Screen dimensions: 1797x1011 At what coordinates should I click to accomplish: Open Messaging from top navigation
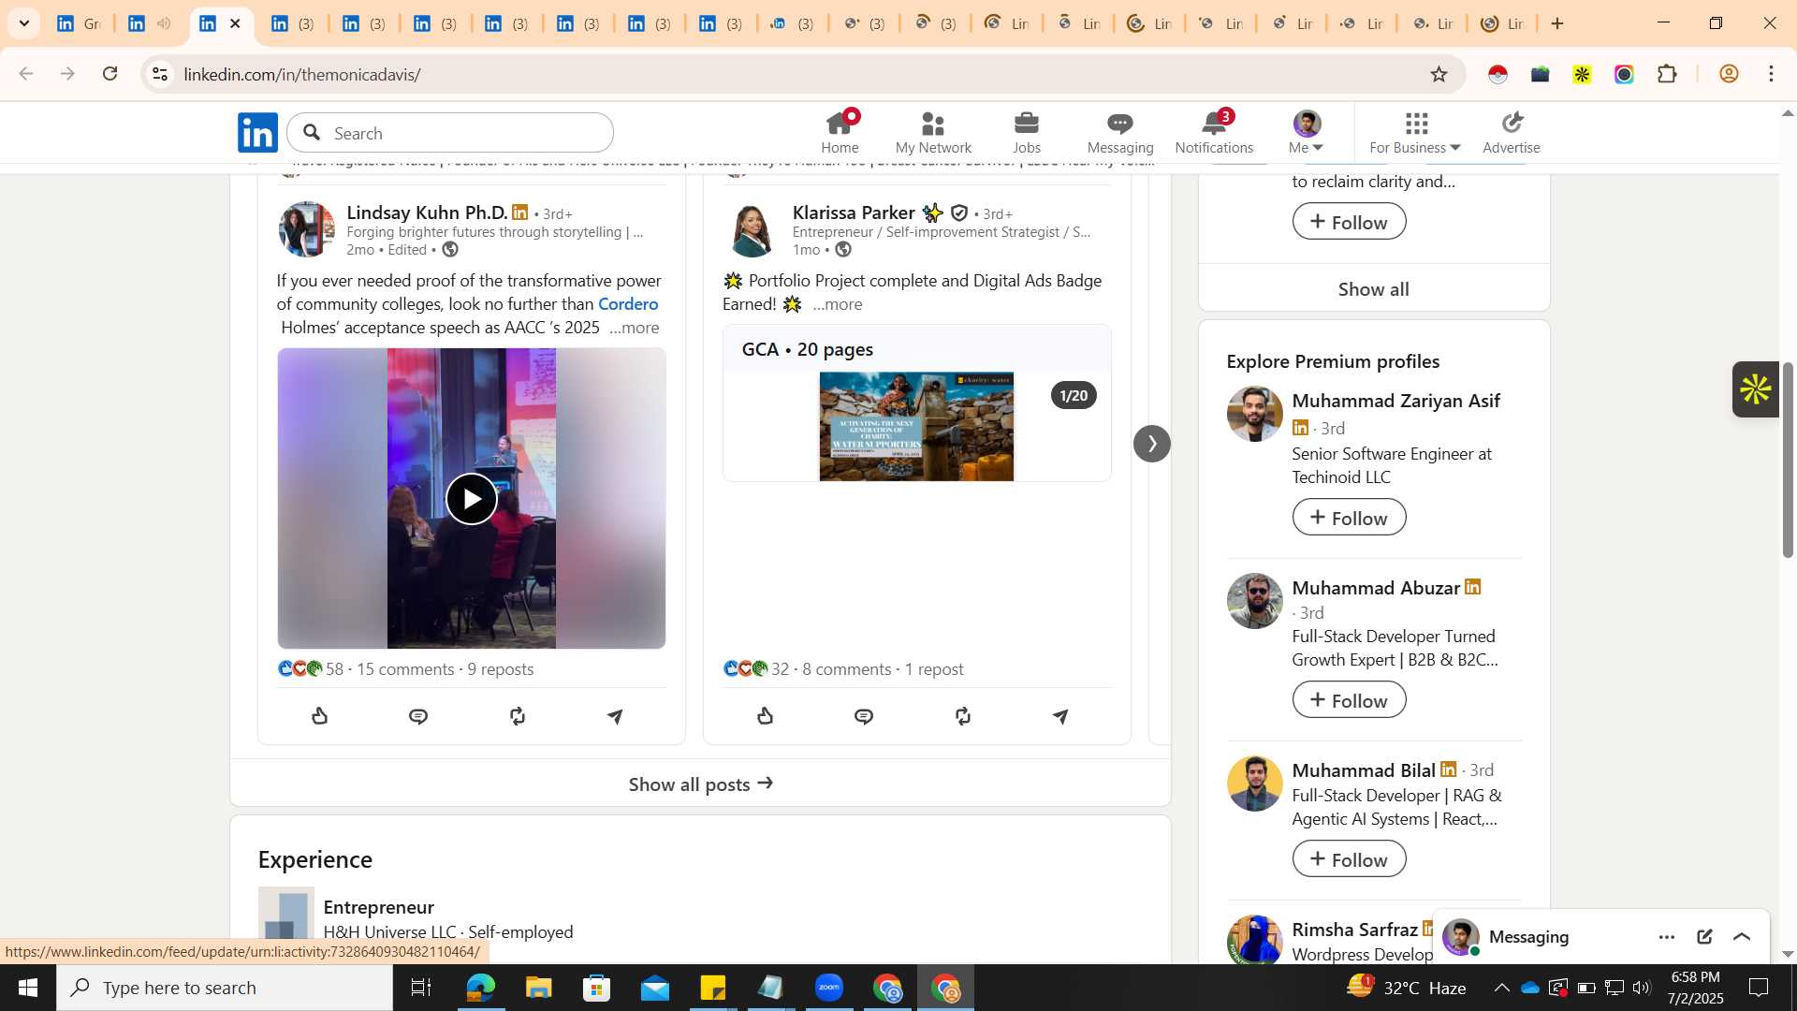point(1120,132)
